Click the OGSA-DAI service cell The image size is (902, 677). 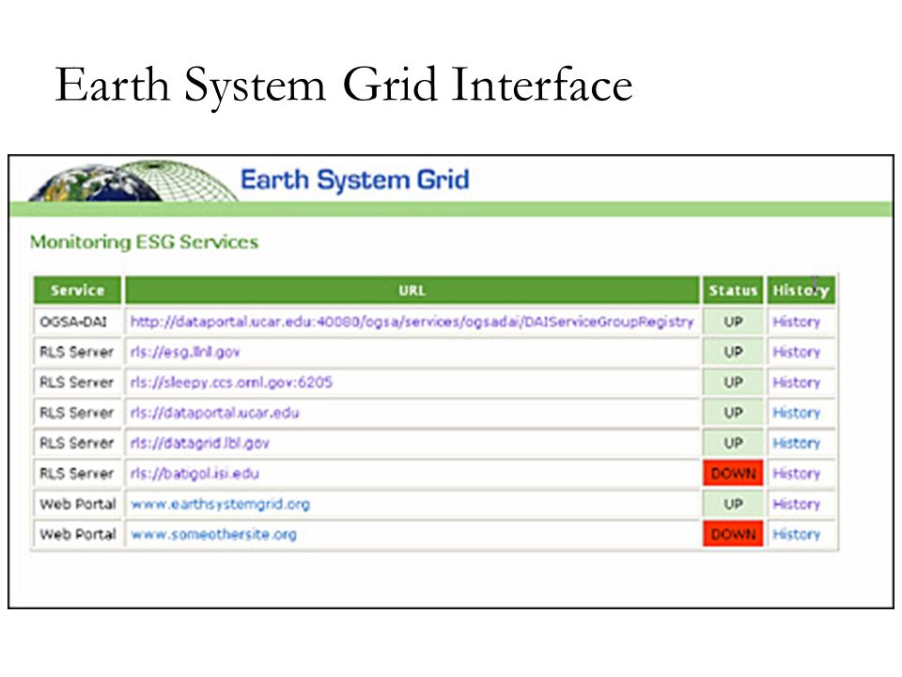(78, 322)
